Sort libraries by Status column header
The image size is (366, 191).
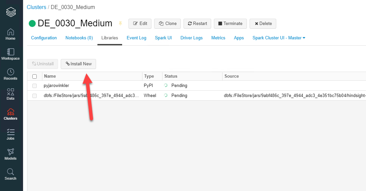[x=171, y=76]
